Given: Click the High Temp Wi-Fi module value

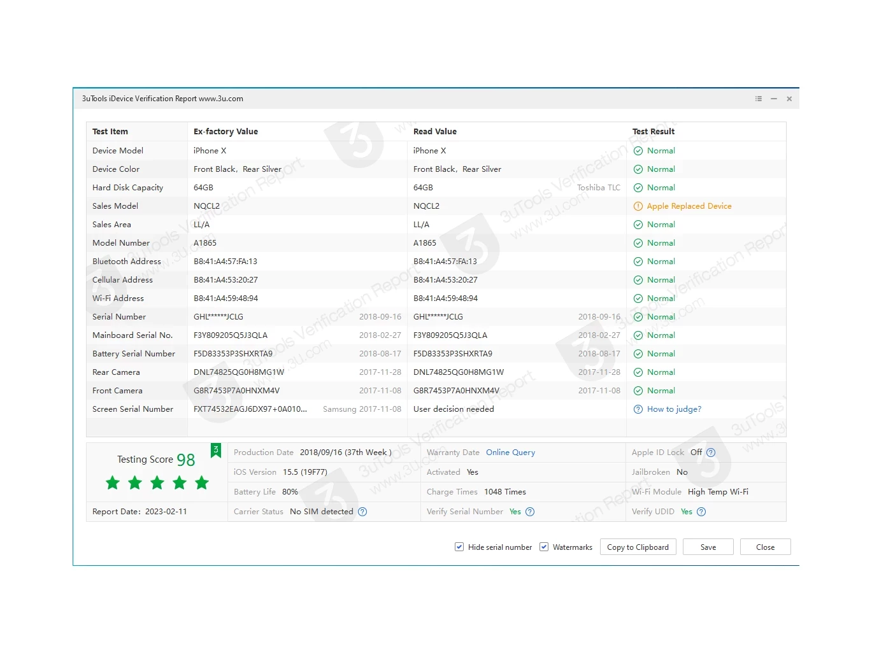Looking at the screenshot, I should [x=718, y=492].
